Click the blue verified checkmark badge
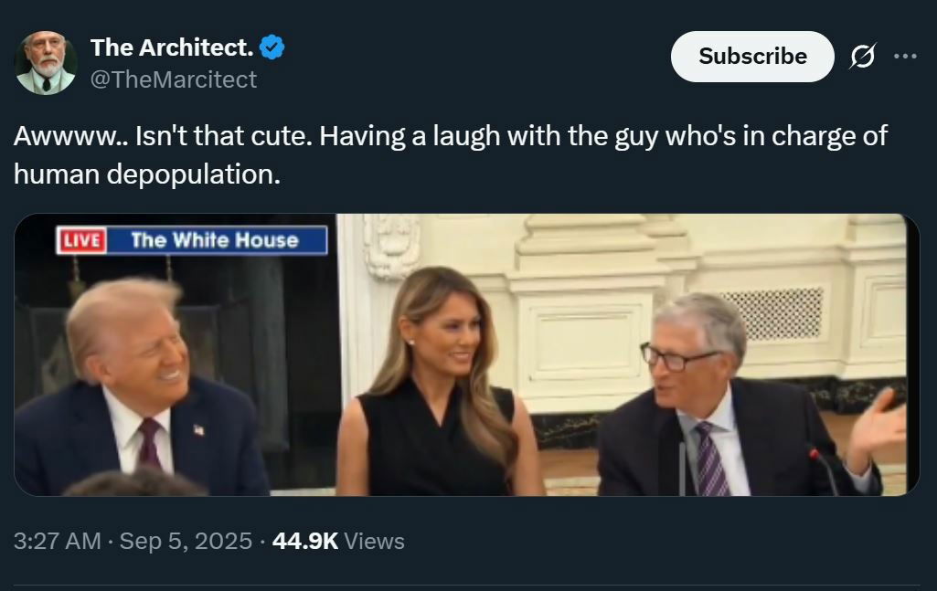The width and height of the screenshot is (937, 591). [x=272, y=47]
